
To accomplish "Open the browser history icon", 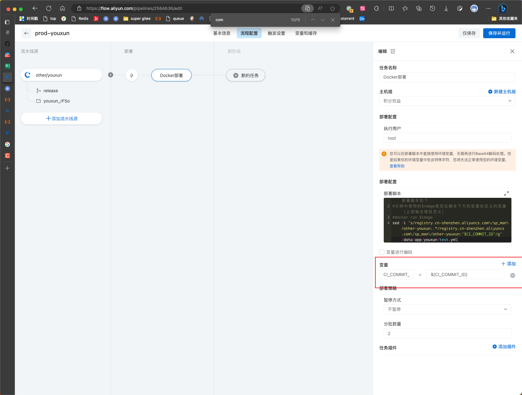I will coord(433,8).
